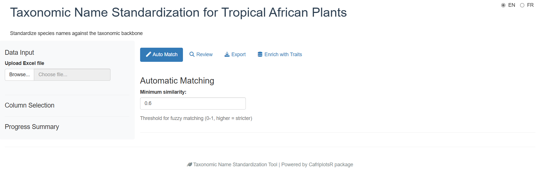Switch to the Export tab
Screen dimensions: 537x175
click(x=238, y=54)
